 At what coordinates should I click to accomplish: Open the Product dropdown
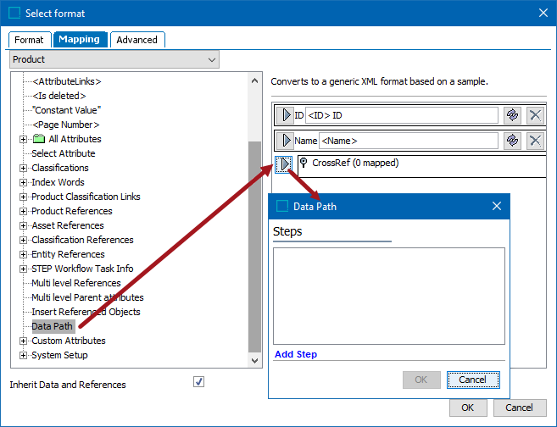(114, 59)
